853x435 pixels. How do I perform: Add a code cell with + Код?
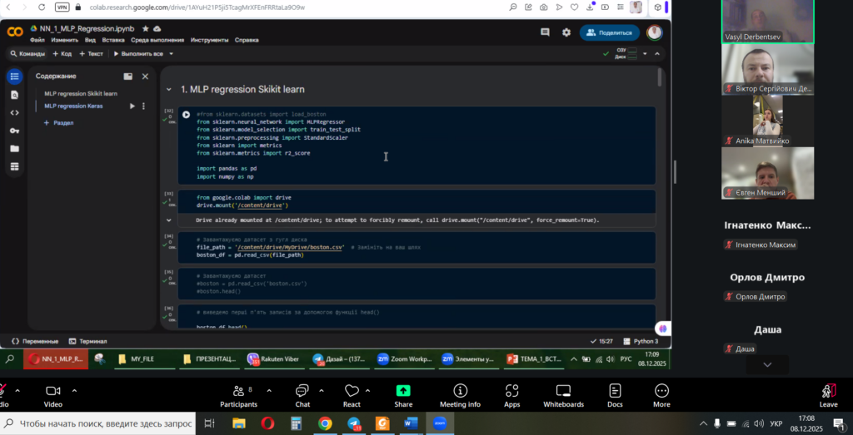pos(62,54)
